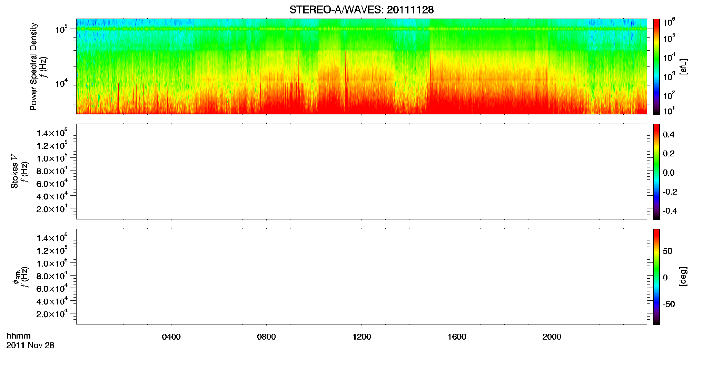This screenshot has height=372, width=723.
Task: Click the 1.4×10^5 frequency tick in Stokes V panel
Action: tap(52, 133)
